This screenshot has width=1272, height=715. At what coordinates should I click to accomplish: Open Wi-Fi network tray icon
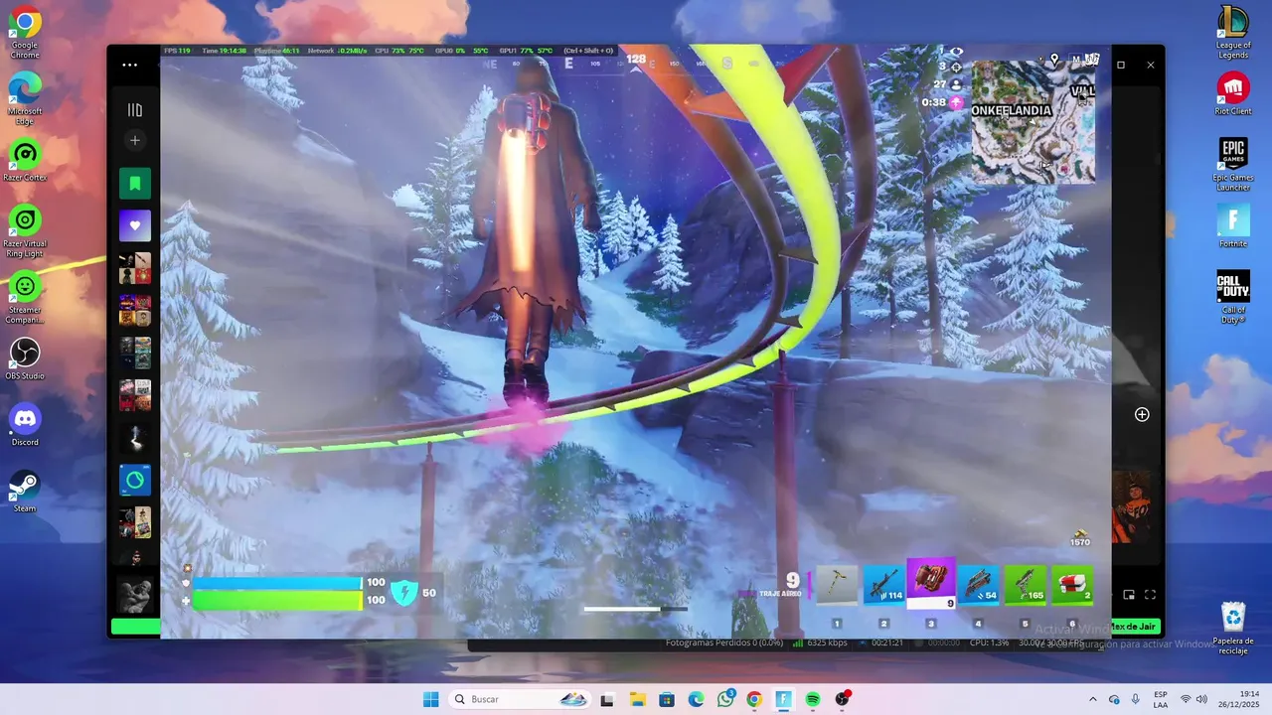[x=1185, y=699]
